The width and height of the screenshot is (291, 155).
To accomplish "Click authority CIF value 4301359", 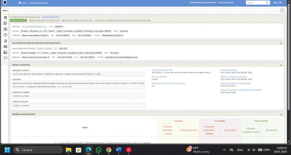I will pyautogui.click(x=63, y=48).
